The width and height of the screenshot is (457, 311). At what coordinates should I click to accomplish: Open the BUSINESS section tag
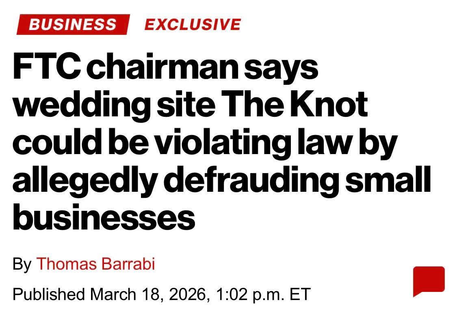[x=73, y=24]
